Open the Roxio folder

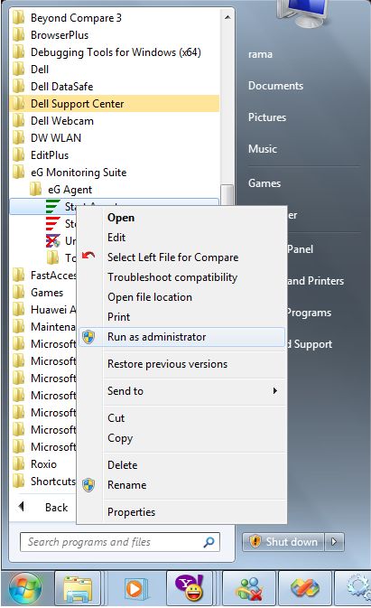(43, 463)
